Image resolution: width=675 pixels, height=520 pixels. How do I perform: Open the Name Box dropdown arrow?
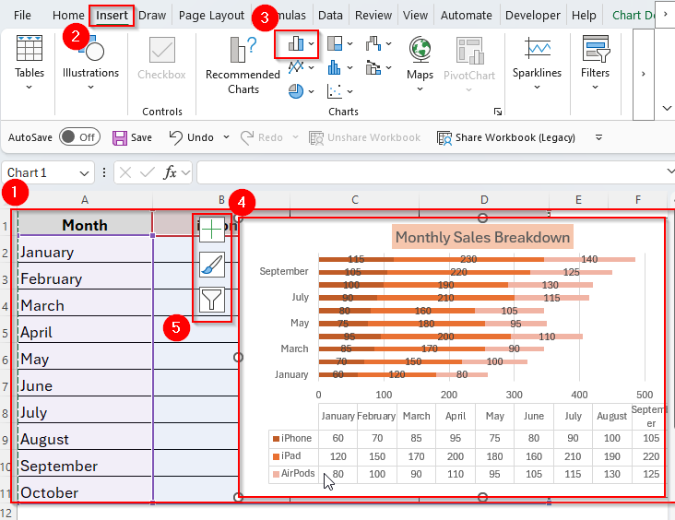[85, 172]
